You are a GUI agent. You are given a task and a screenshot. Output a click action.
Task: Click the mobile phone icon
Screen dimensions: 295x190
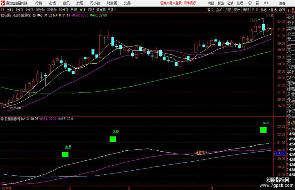[x=257, y=3]
